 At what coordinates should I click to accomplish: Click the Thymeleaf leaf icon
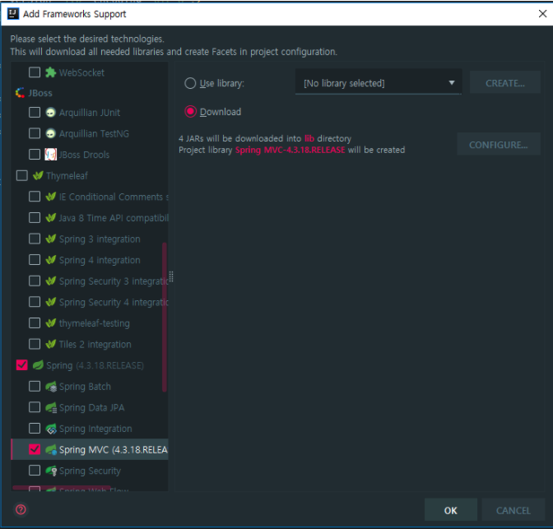click(38, 175)
